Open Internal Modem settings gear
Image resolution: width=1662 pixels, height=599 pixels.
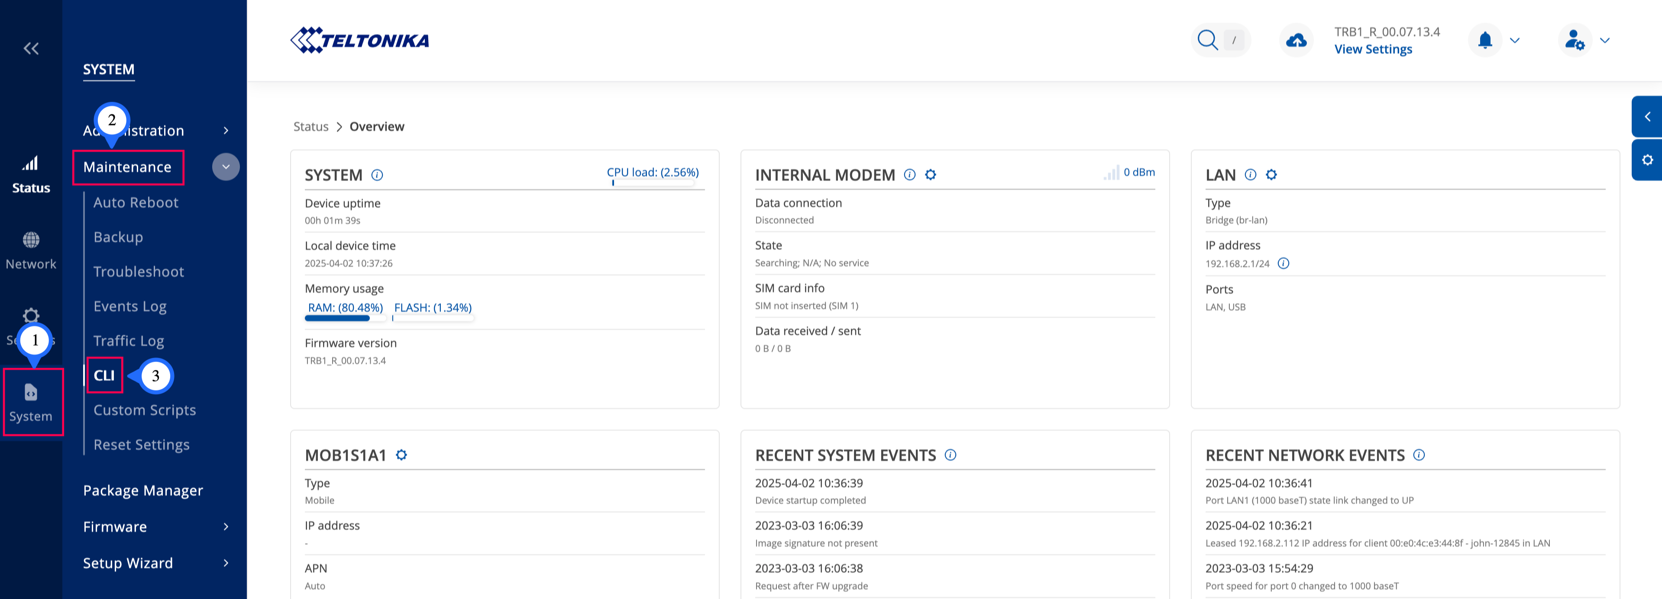[x=930, y=175]
